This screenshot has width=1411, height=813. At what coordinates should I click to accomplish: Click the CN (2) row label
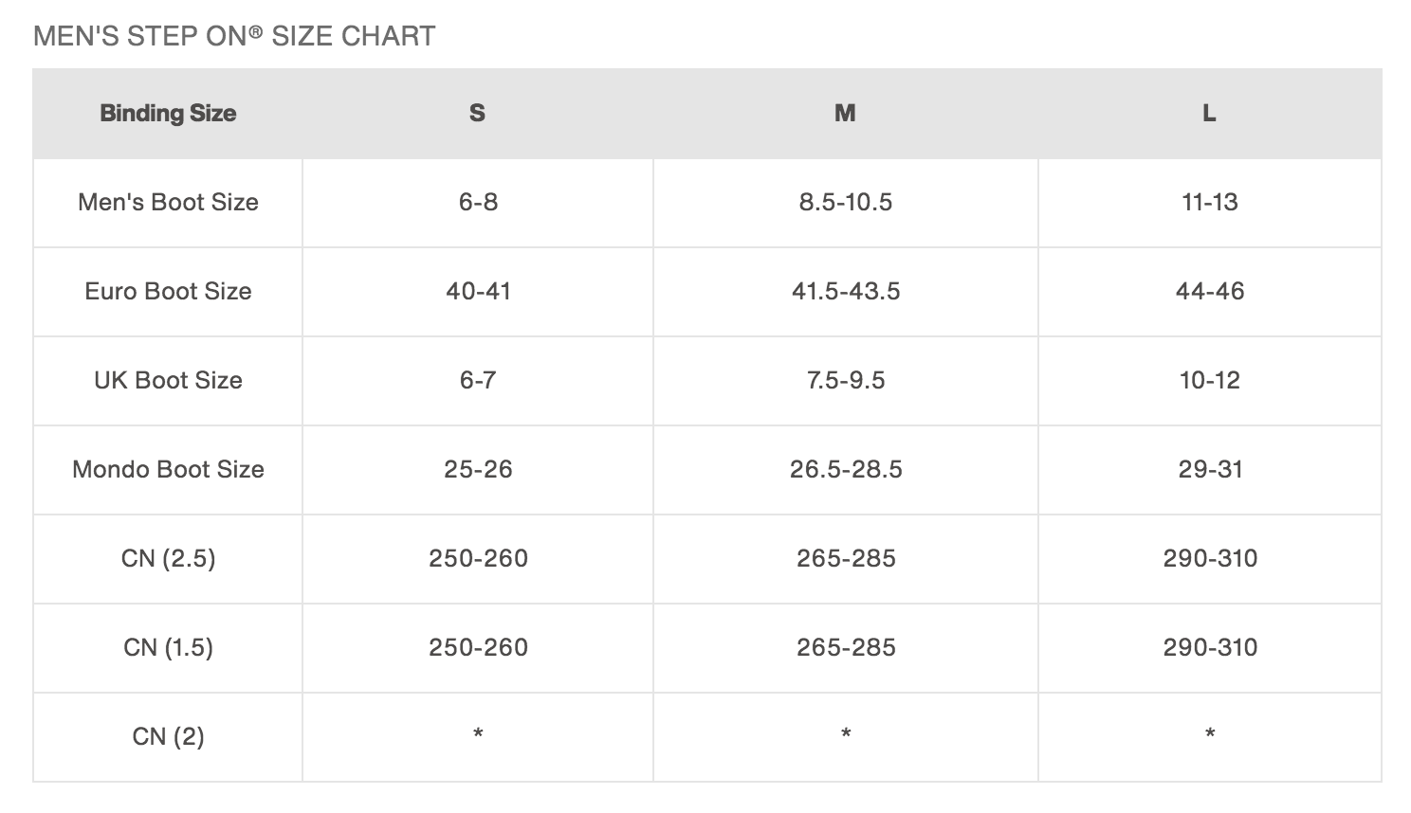pos(168,737)
